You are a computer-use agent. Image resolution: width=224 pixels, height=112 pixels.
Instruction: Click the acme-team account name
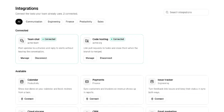[x=33, y=43]
